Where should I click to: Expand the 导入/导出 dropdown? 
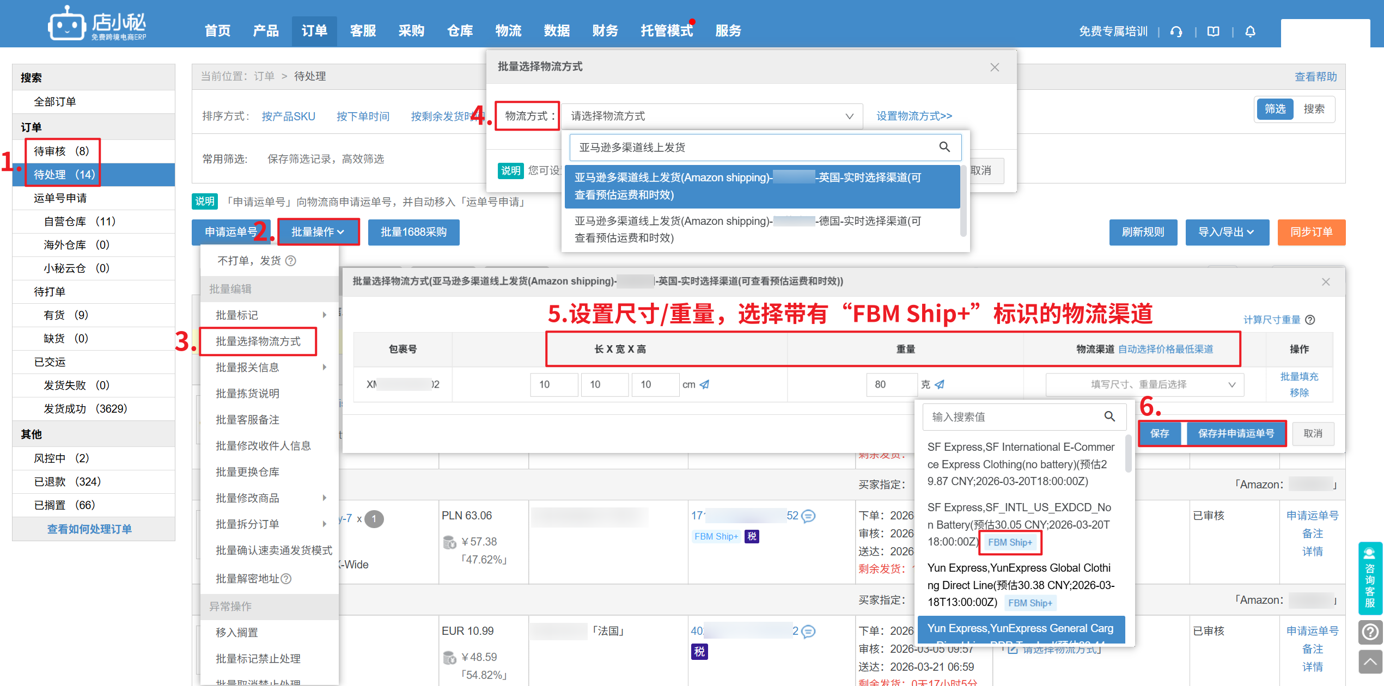coord(1227,232)
